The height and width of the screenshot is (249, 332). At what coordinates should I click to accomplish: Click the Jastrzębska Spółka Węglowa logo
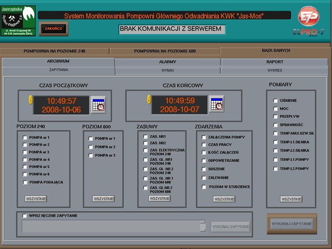click(18, 21)
